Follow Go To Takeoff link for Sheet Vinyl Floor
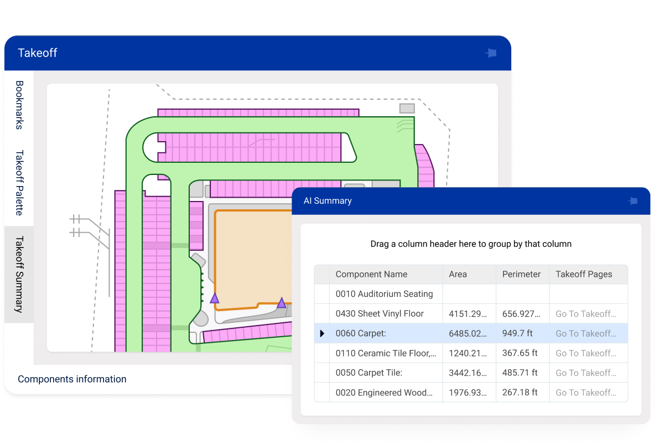 coord(586,314)
